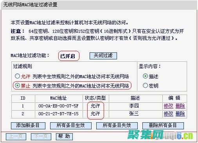198x143 pixels.
Task: Click 修改 link for entry 李四
Action: pyautogui.click(x=168, y=106)
